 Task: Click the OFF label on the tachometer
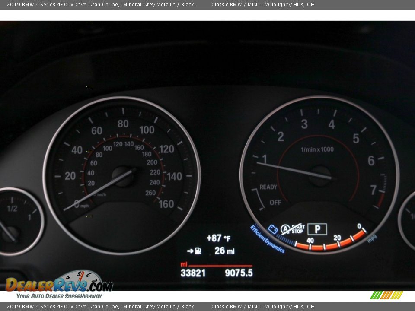(x=275, y=203)
